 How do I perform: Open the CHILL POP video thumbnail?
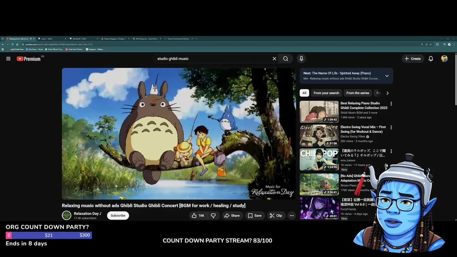pyautogui.click(x=319, y=160)
